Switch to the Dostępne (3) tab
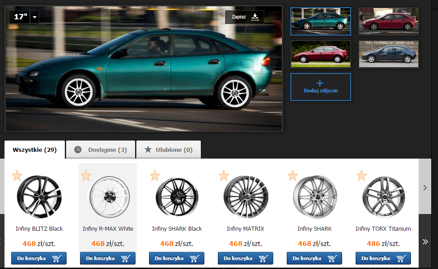The height and width of the screenshot is (269, 438). (x=100, y=150)
